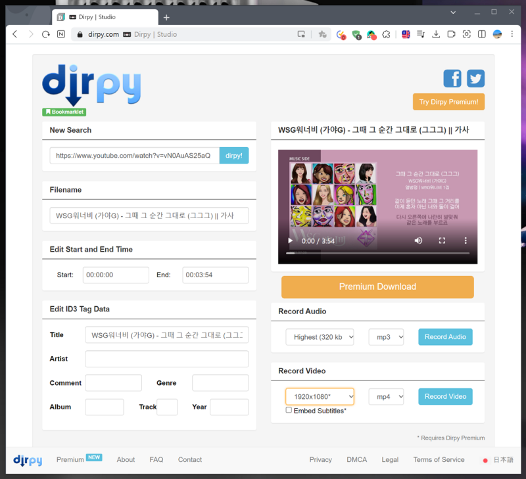Open the 1920x1080 video resolution dropdown

pos(320,397)
